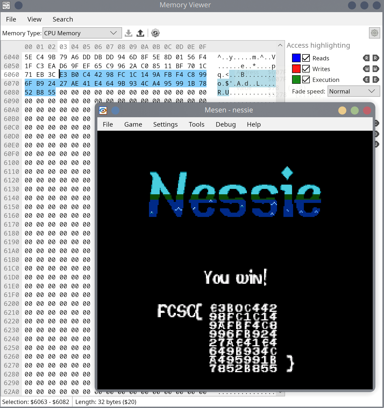Screen dimensions: 384x408
Task: Click byte 5E at row 6040
Action: pos(29,57)
